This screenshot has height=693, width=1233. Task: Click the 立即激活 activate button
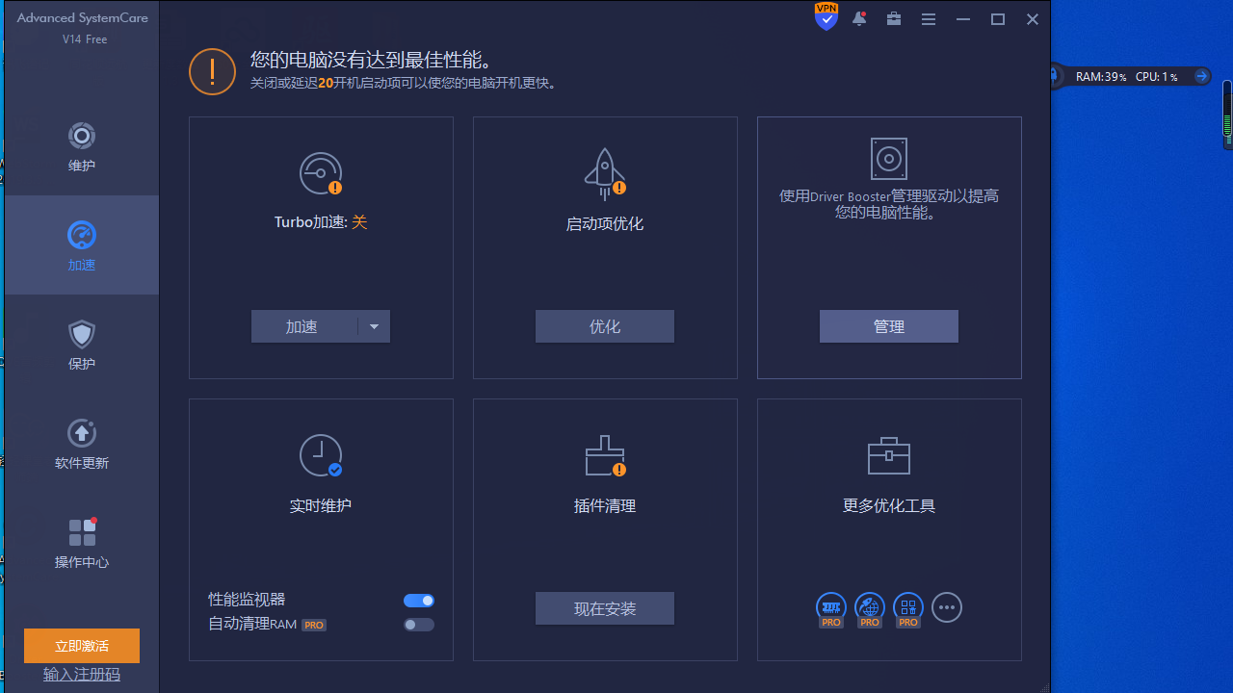tap(81, 646)
